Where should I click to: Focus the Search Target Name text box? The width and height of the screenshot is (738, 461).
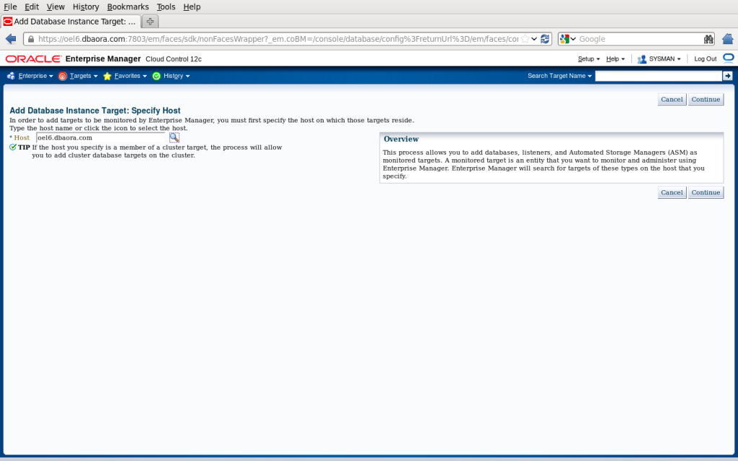coord(659,76)
